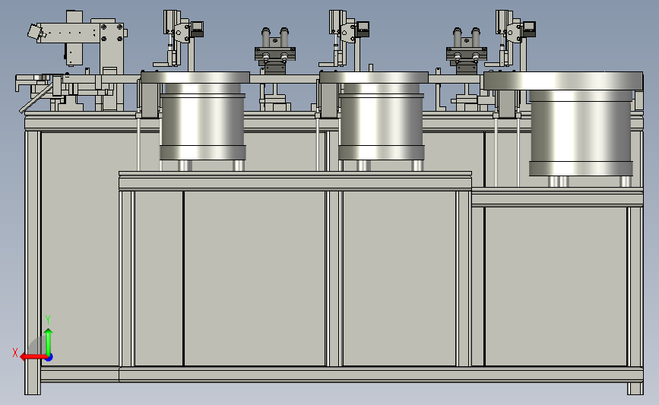Select the twin-cylinder unit before the right bowl
Screen dimensions: 659x405
467,50
